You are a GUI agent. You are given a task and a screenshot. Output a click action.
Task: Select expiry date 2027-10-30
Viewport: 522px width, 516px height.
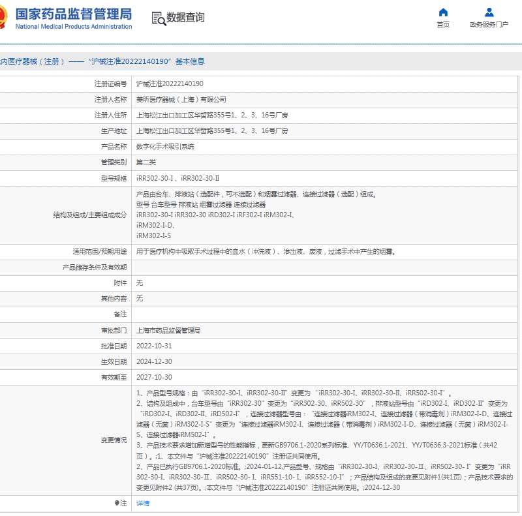pos(154,377)
